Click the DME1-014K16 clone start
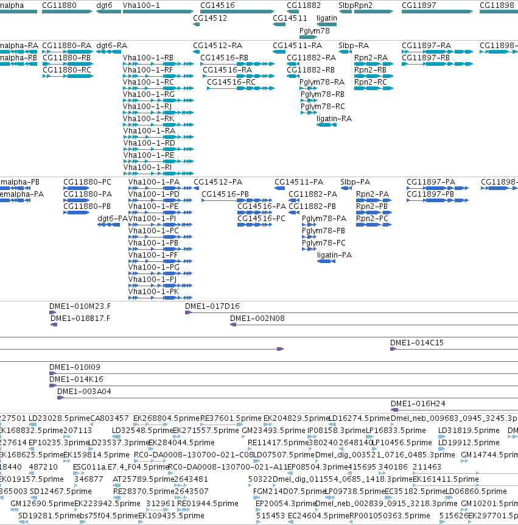 point(52,386)
